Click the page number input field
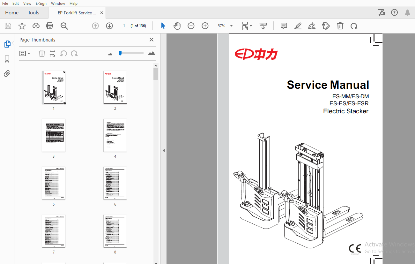This screenshot has width=415, height=264. coord(124,26)
